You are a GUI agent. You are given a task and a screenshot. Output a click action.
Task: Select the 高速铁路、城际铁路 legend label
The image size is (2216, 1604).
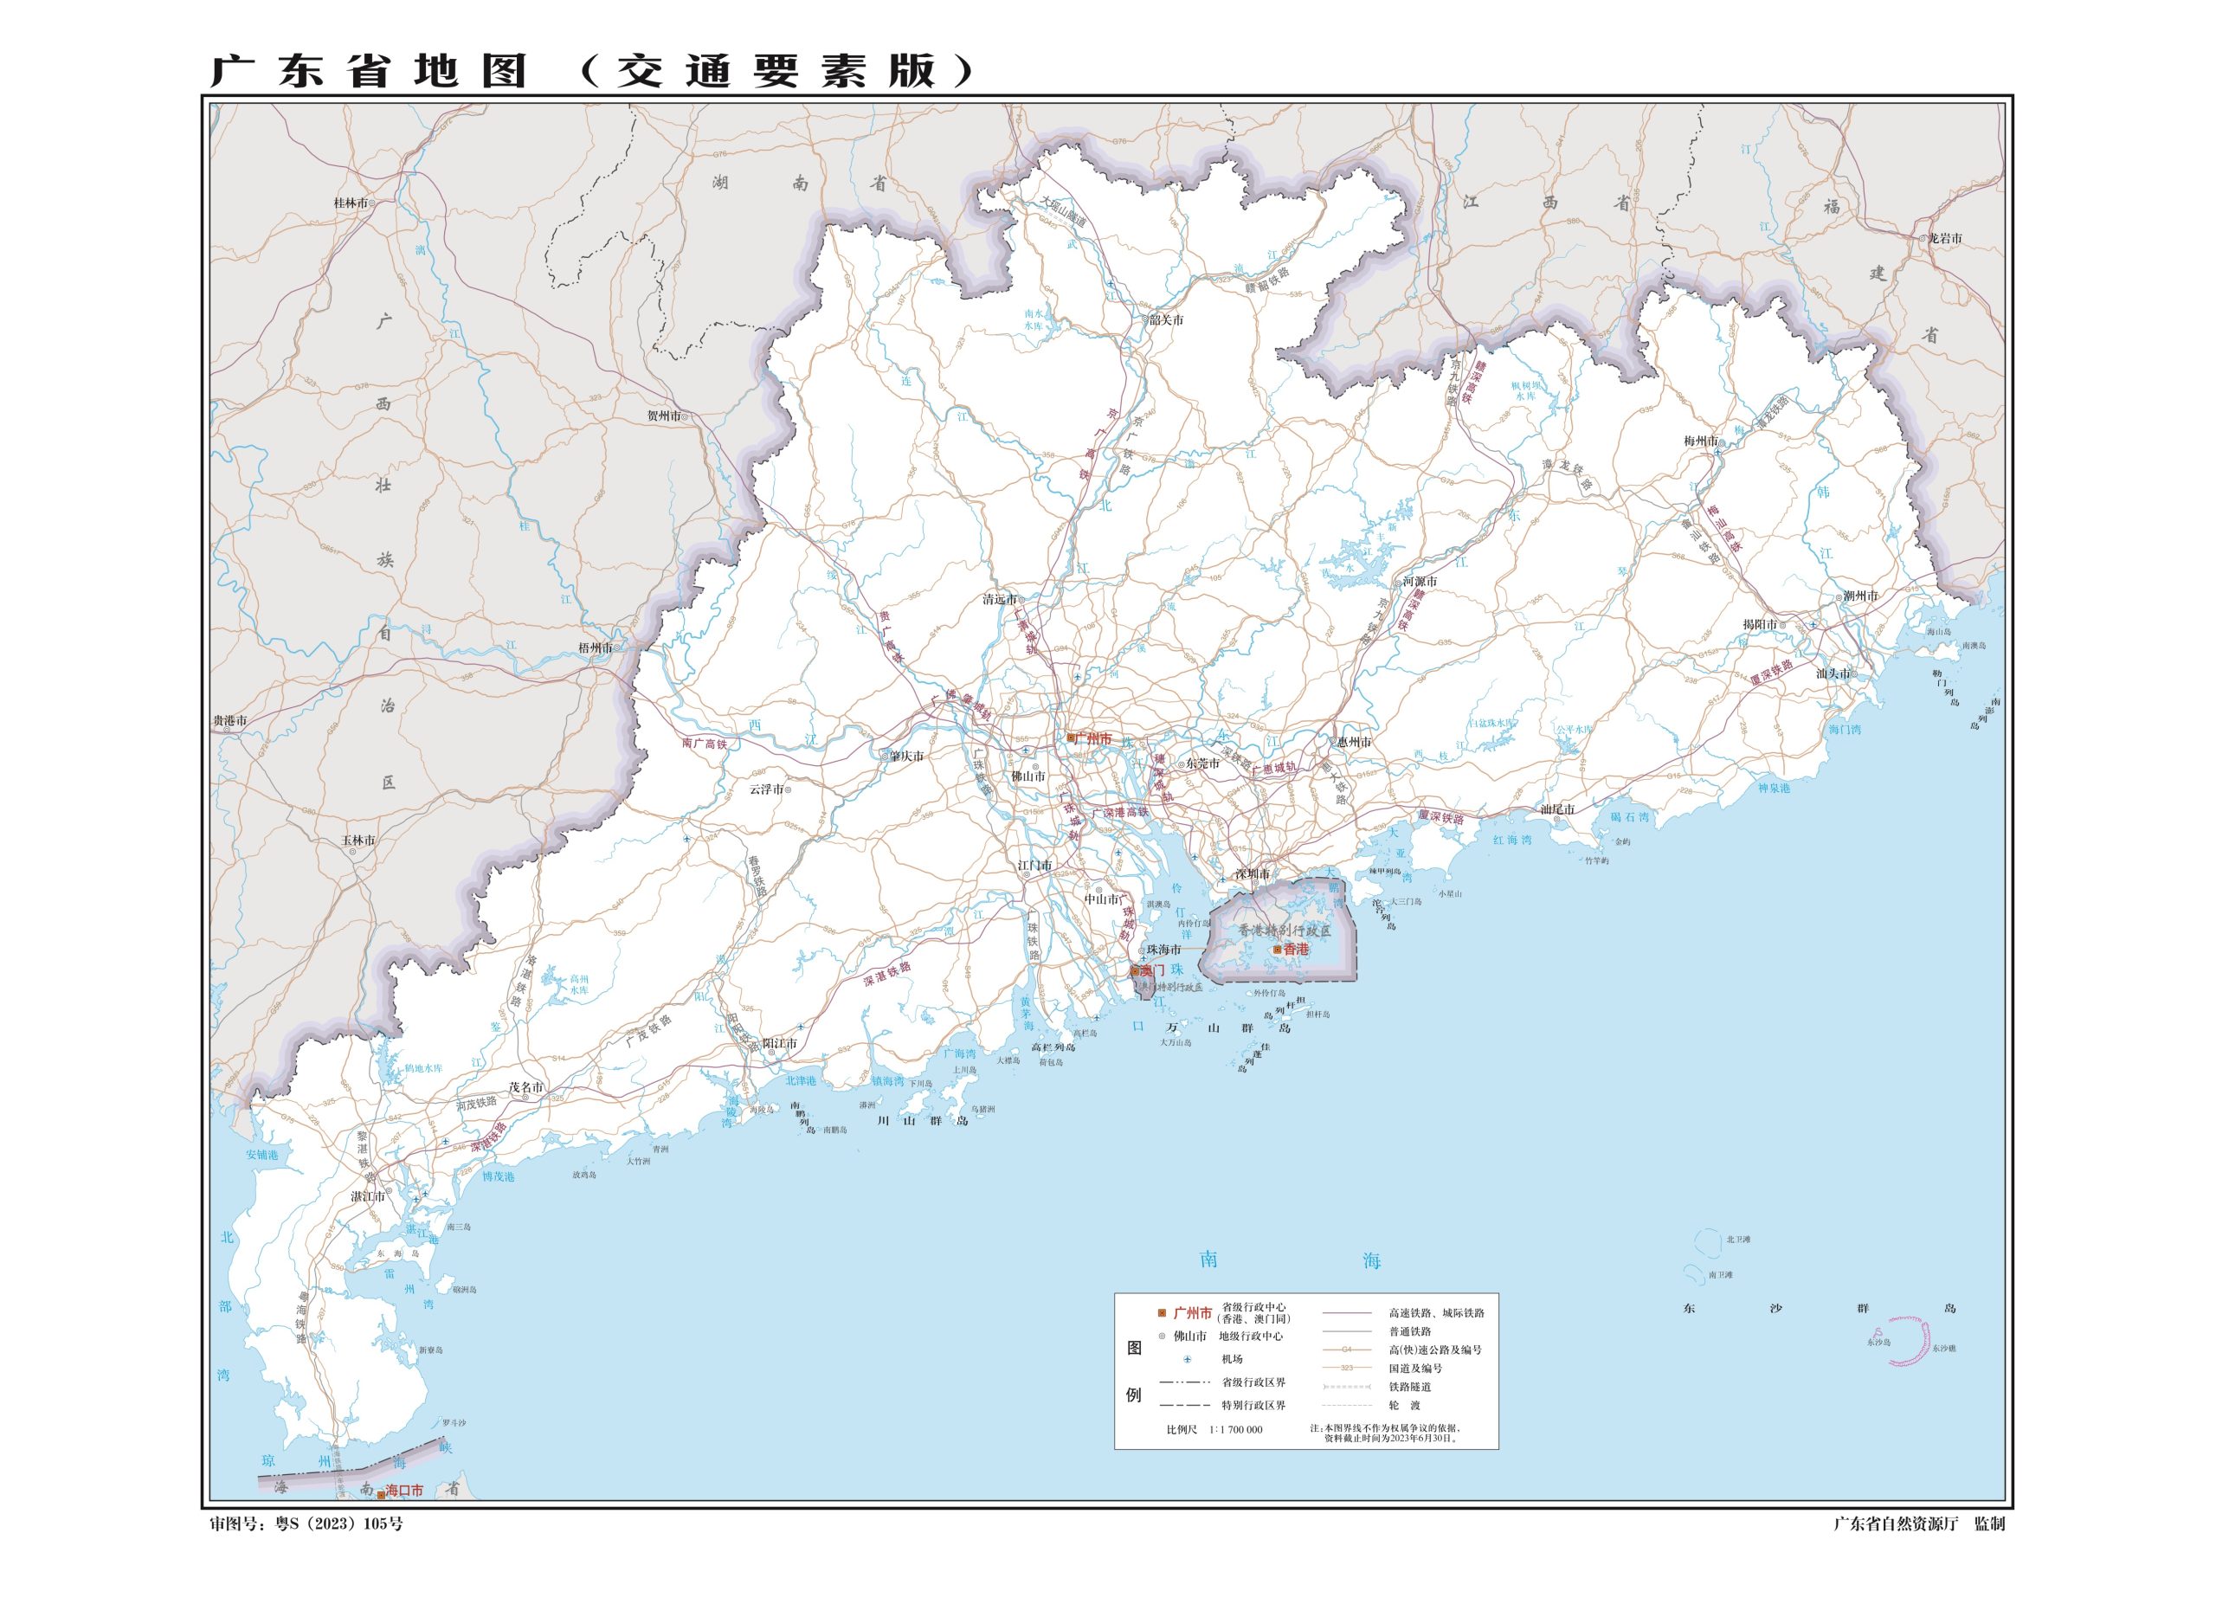point(1436,1313)
